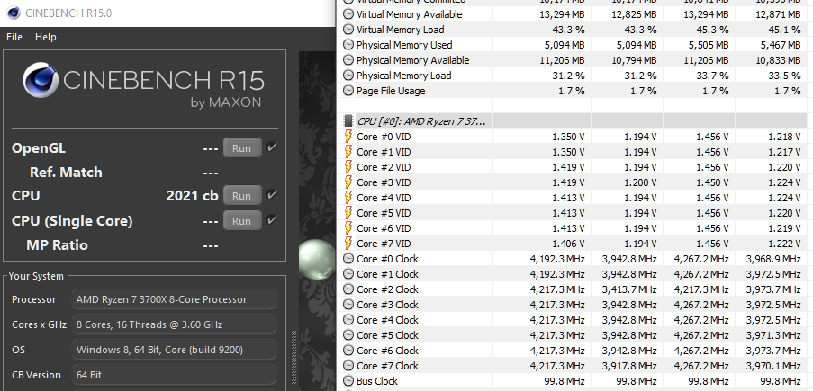Viewport: 813px width, 391px height.
Task: Run the CPU (Single Core) benchmark
Action: point(241,220)
